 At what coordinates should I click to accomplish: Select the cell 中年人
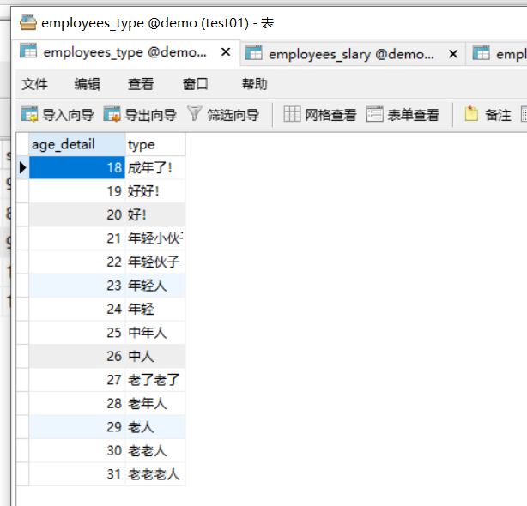point(155,333)
